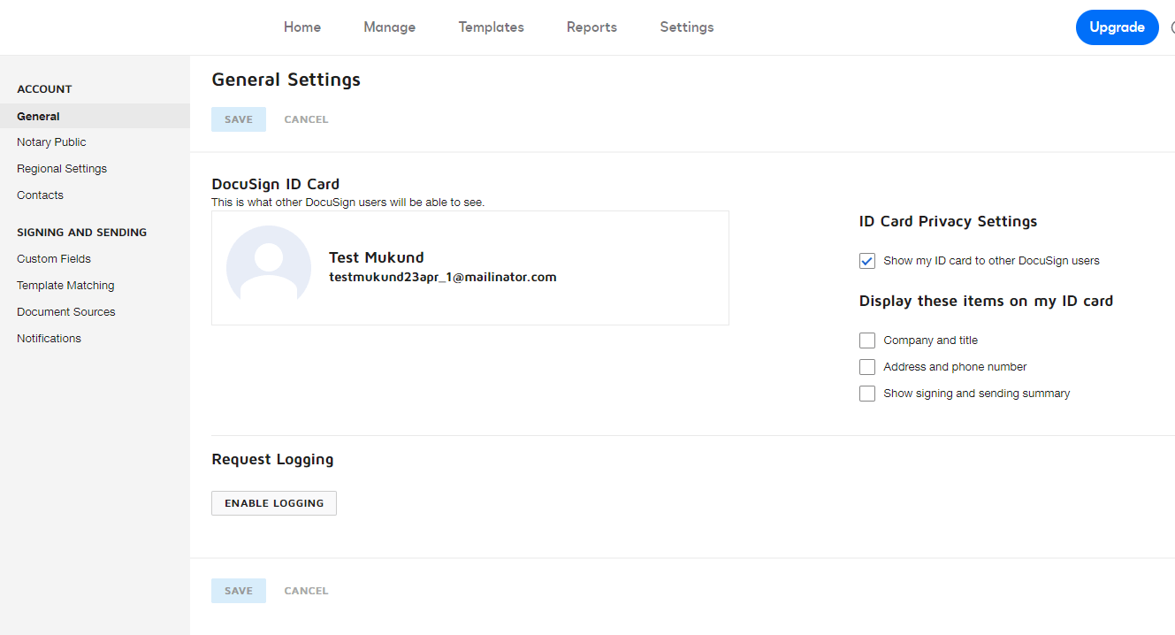
Task: Select Contacts in the Account section
Action: (x=40, y=195)
